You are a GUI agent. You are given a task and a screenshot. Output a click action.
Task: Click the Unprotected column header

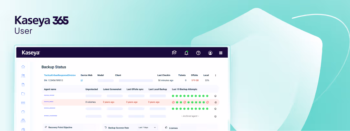[91, 89]
